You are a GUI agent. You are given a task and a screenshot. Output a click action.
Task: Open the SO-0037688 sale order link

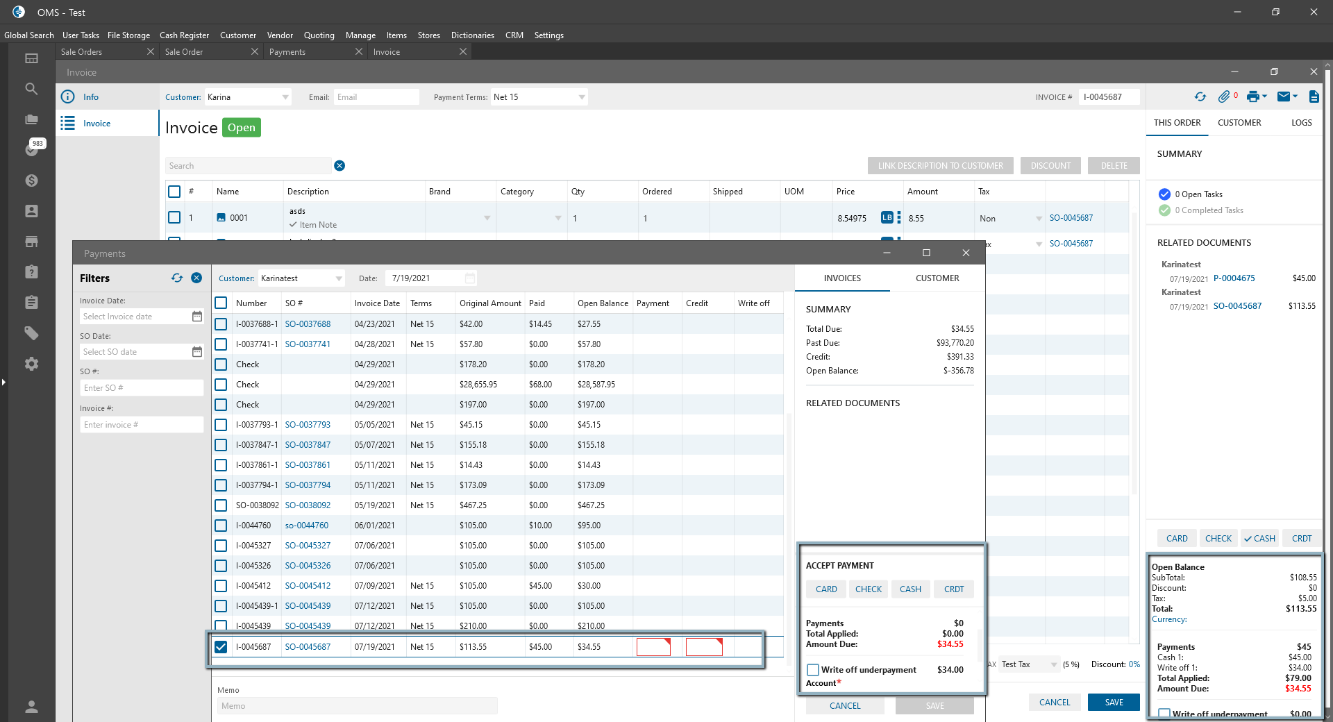click(308, 324)
